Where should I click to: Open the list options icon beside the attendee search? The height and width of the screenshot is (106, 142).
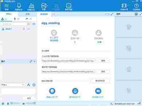pos(34,24)
